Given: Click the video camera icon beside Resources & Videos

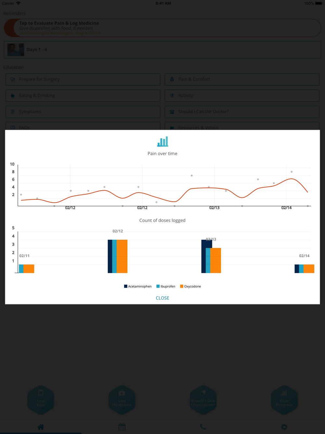Looking at the screenshot, I should pyautogui.click(x=172, y=128).
